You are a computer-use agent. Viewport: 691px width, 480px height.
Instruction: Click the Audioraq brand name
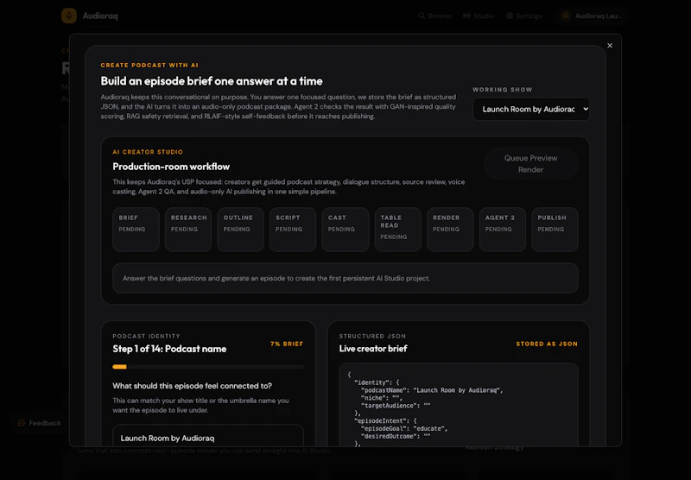coord(100,16)
